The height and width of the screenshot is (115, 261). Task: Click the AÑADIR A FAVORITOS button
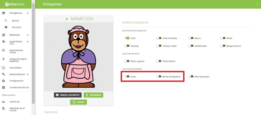click(x=68, y=95)
